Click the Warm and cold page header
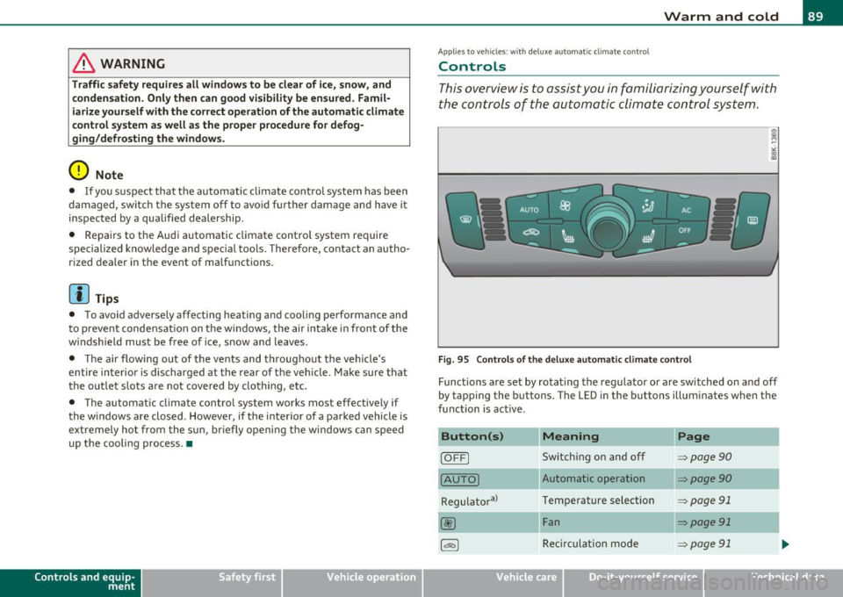The height and width of the screenshot is (597, 843). tap(721, 16)
